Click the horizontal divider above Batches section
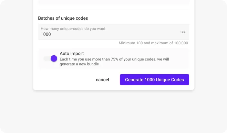Image resolution: width=227 pixels, height=133 pixels. (114, 10)
